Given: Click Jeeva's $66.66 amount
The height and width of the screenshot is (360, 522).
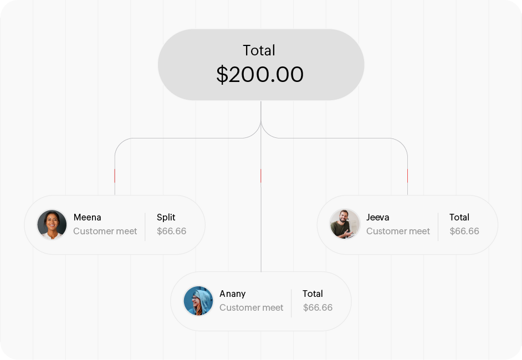Looking at the screenshot, I should click(x=464, y=231).
